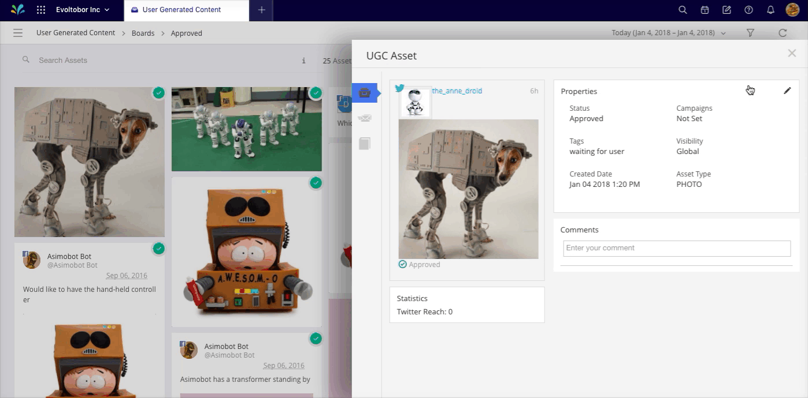Expand the Evoltobor Inc workspace dropdown

coord(83,10)
